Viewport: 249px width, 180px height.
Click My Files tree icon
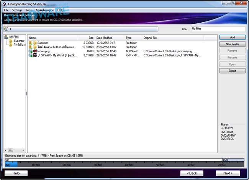[x=7, y=37]
